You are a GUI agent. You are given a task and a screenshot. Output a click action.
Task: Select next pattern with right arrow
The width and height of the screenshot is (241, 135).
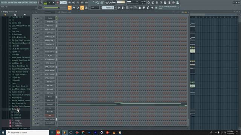point(115,7)
